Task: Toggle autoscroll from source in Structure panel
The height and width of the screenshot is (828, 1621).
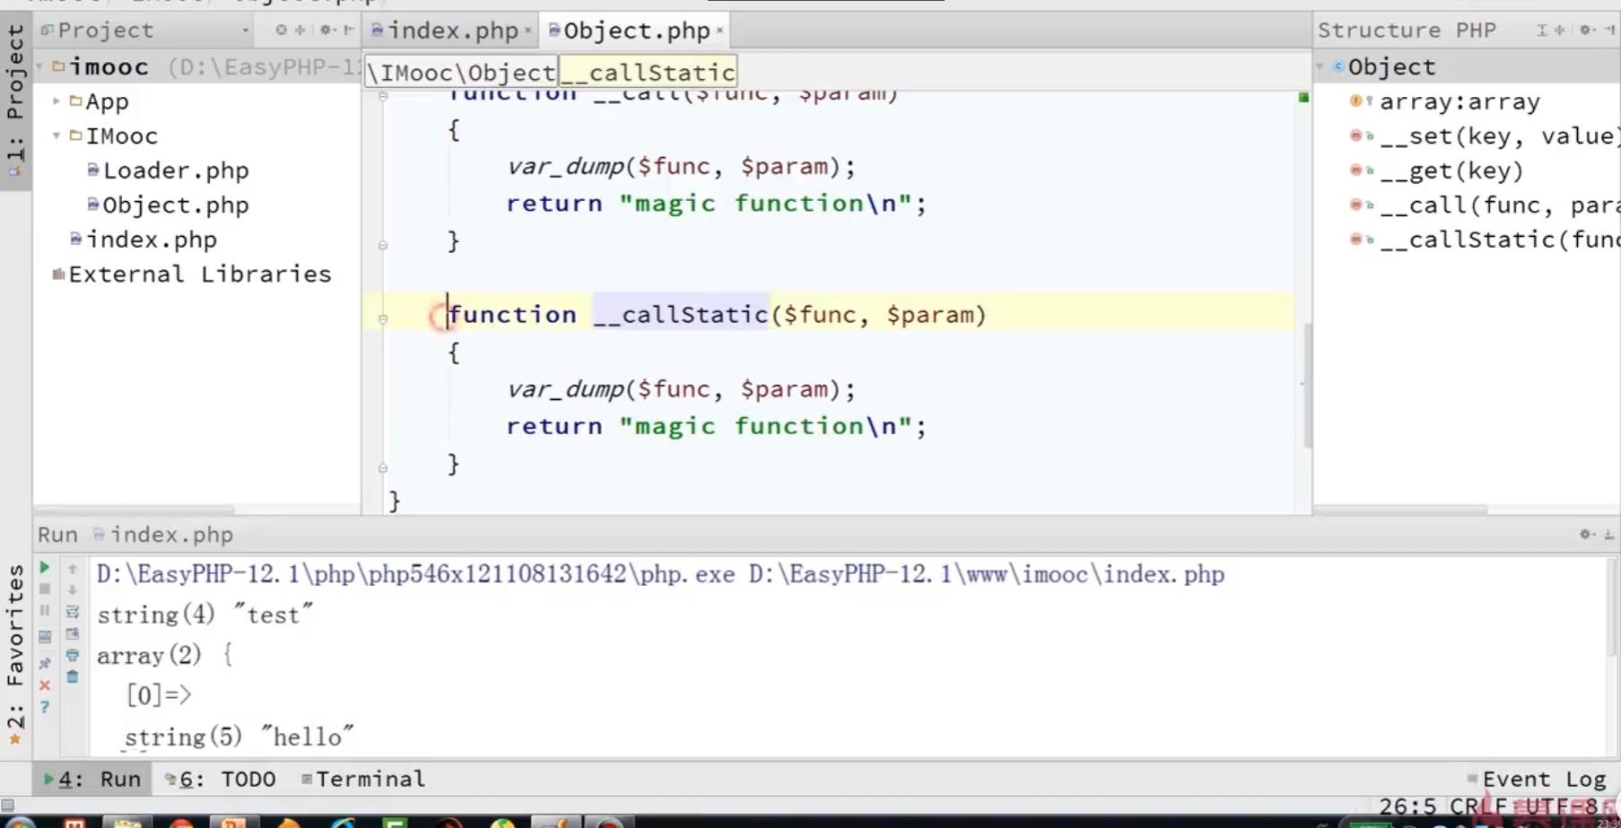Action: 1542,31
